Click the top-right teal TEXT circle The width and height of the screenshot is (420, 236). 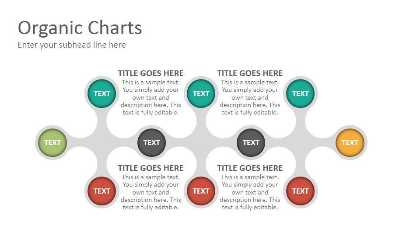tap(300, 94)
